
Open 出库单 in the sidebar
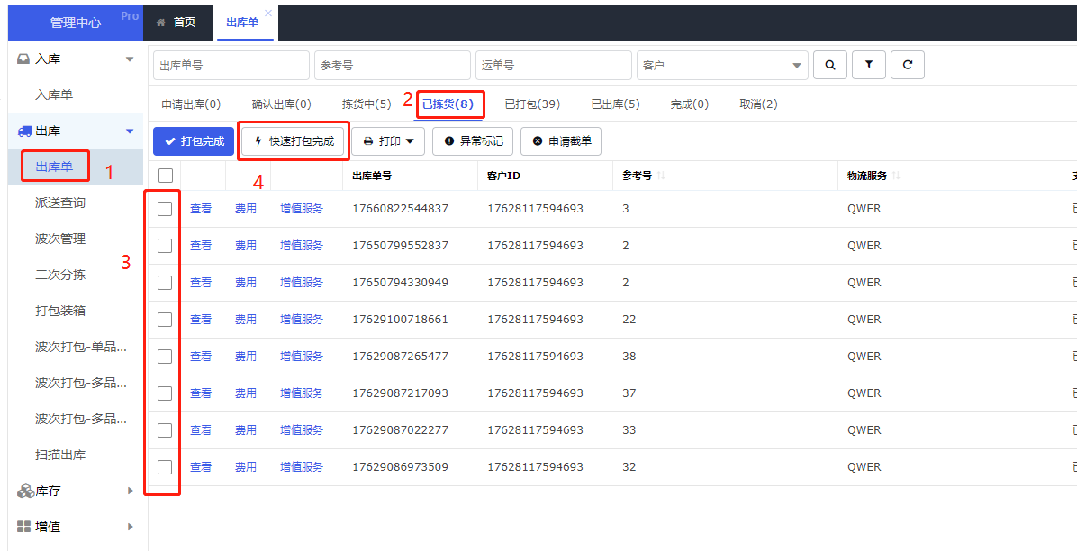point(54,167)
